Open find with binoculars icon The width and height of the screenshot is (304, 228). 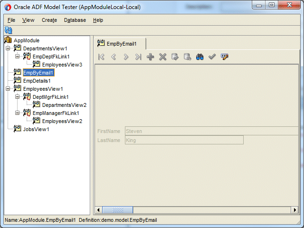[199, 57]
